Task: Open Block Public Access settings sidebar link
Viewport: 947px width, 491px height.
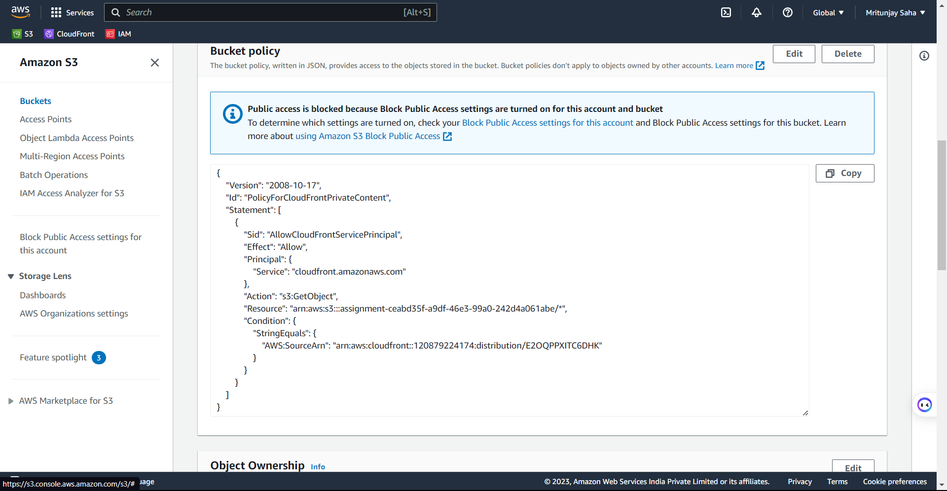Action: pyautogui.click(x=80, y=244)
